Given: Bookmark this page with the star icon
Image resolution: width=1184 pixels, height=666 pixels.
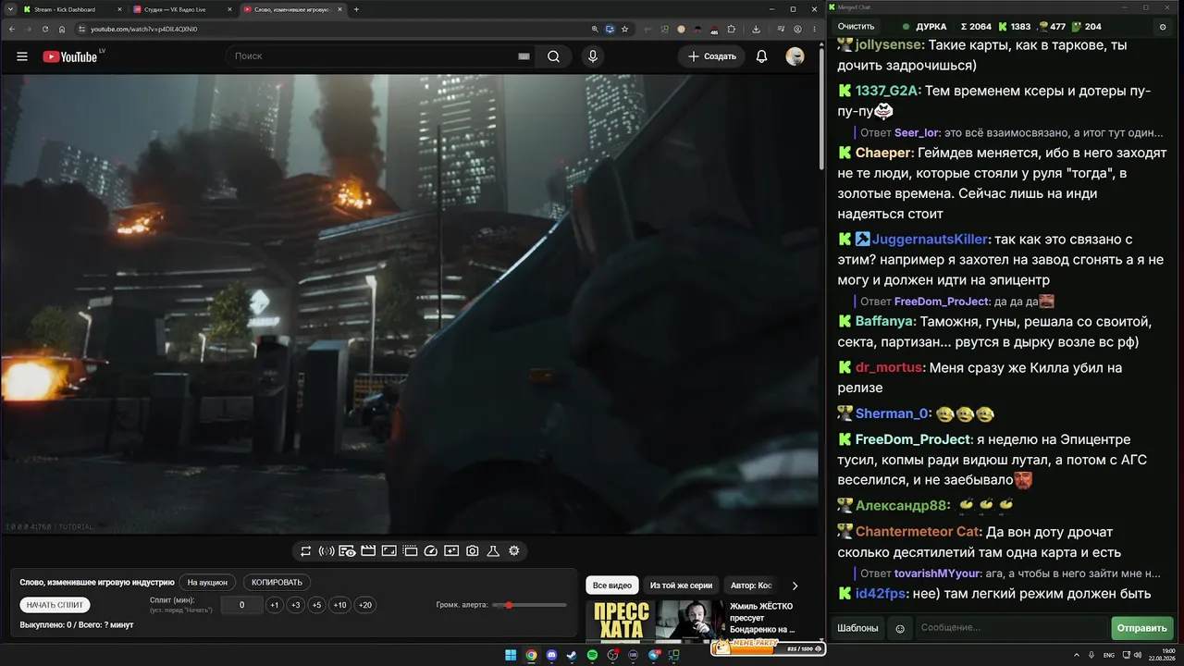Looking at the screenshot, I should [x=625, y=29].
